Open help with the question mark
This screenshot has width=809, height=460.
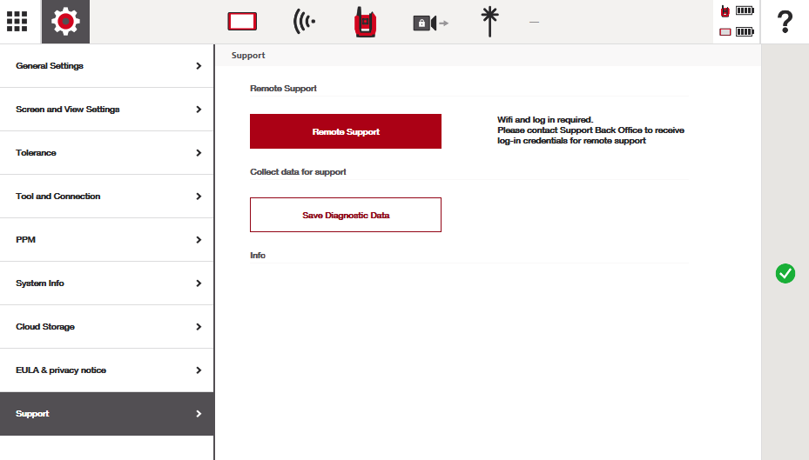pos(784,23)
